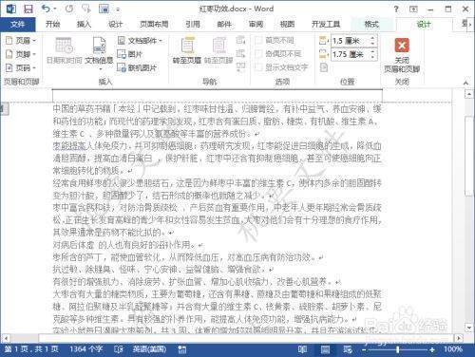Click the Save icon in quick access toolbar
This screenshot has width=475, height=357.
(28, 9)
